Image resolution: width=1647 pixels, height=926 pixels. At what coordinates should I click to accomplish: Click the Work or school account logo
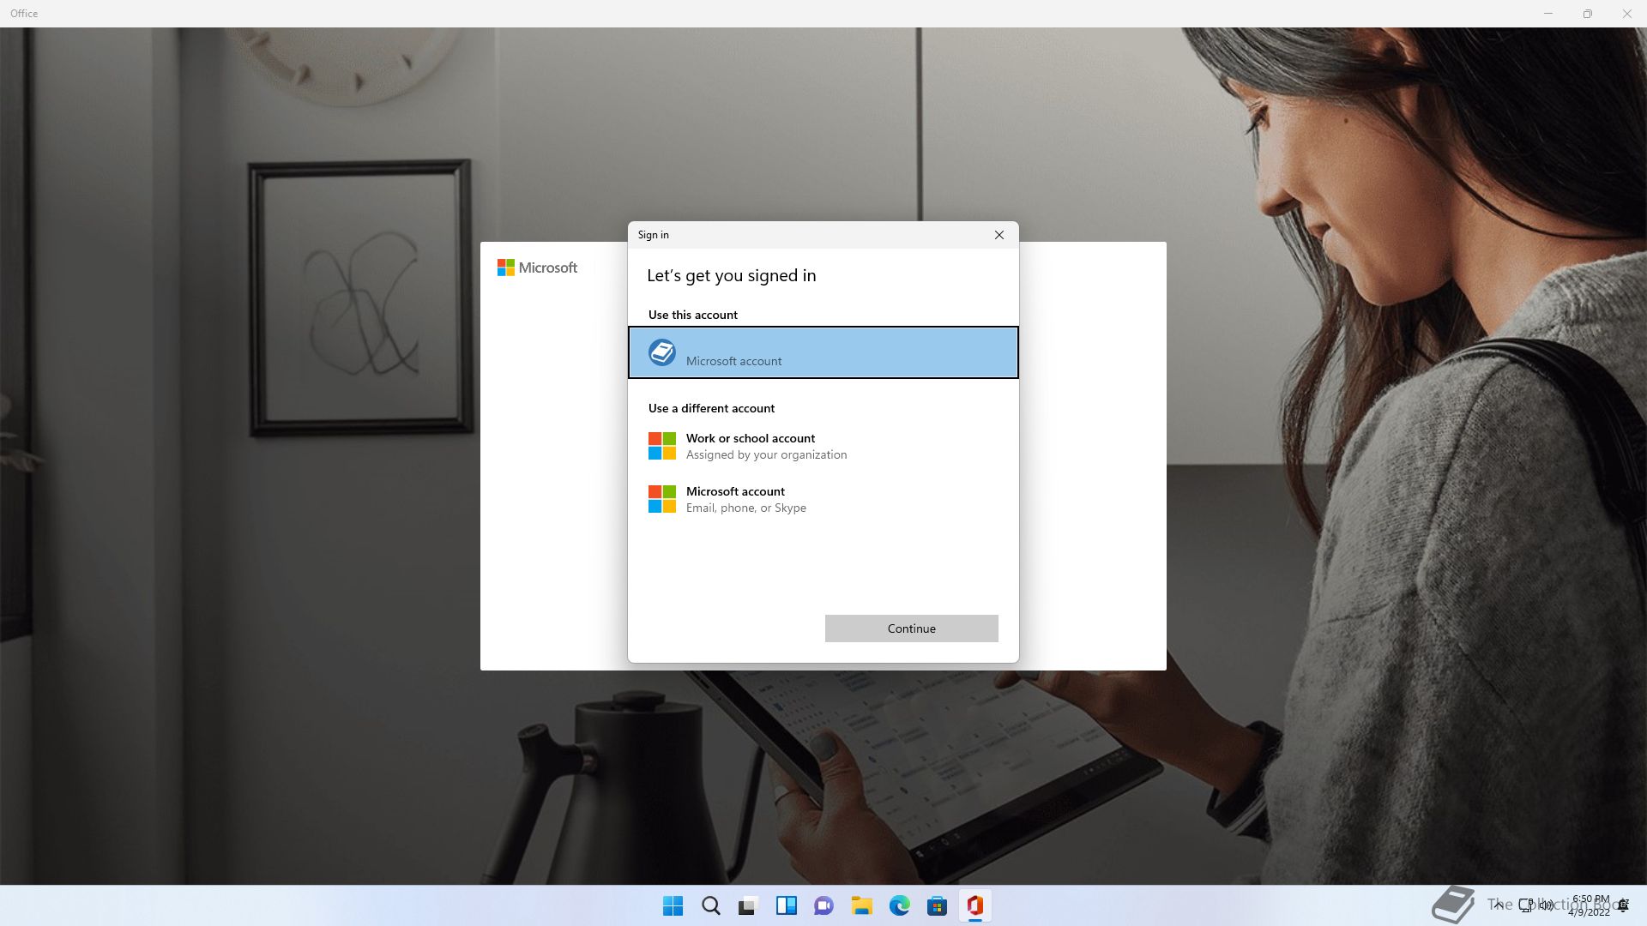point(662,446)
